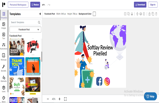Open the Mockups sidebar tab
The height and width of the screenshot is (103, 159).
coord(4,57)
